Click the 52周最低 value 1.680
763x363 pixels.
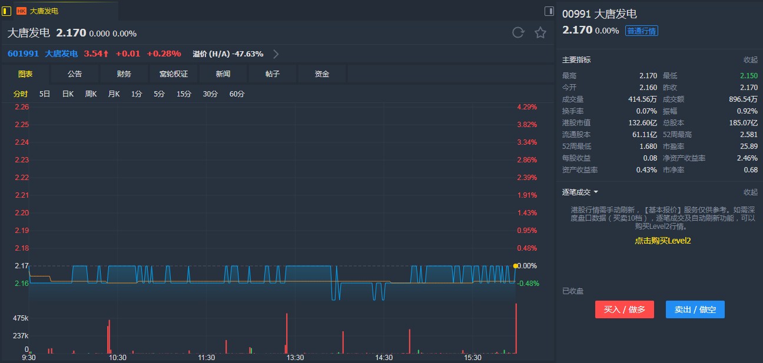click(x=648, y=146)
